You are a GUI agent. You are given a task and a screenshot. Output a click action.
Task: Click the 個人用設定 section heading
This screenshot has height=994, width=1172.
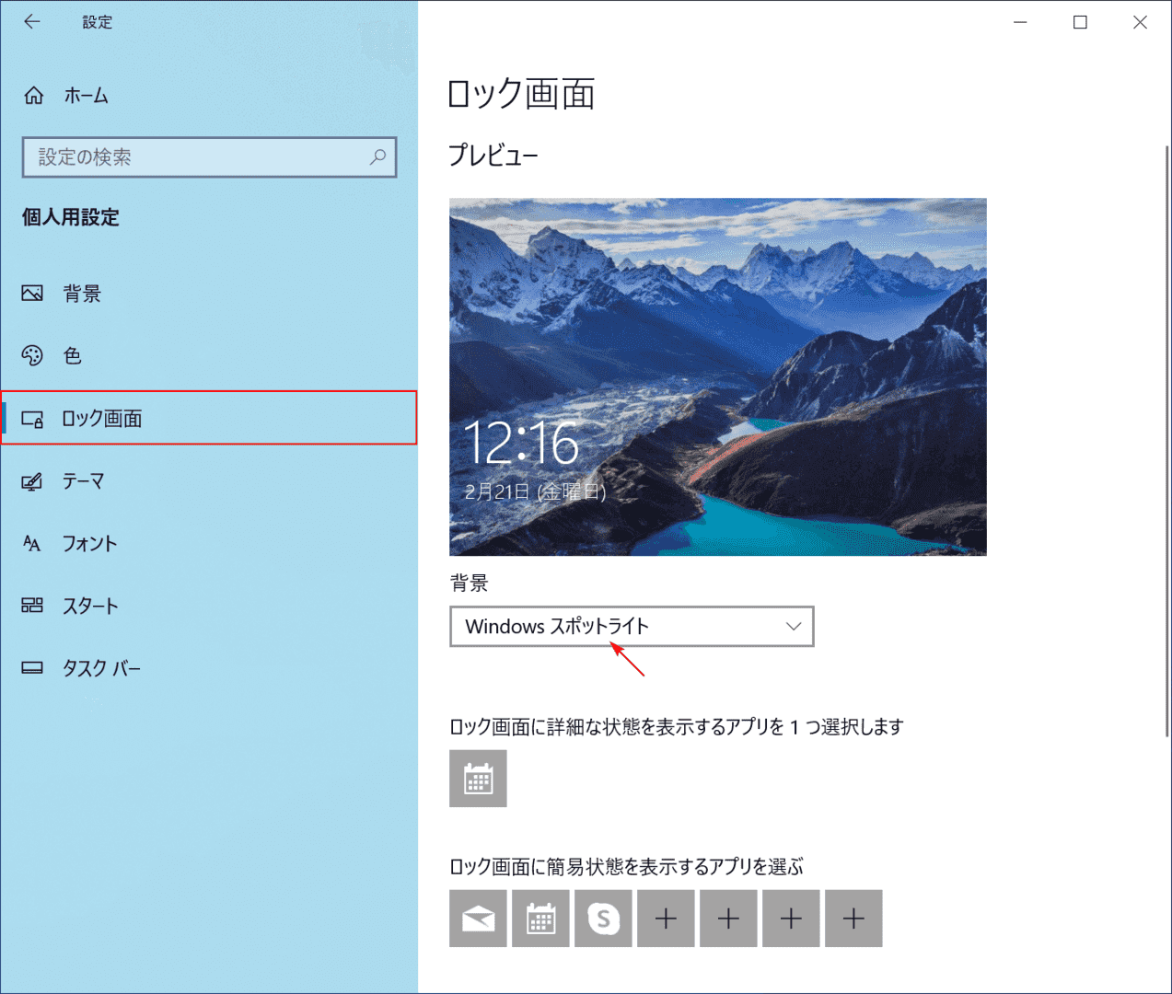pyautogui.click(x=71, y=217)
